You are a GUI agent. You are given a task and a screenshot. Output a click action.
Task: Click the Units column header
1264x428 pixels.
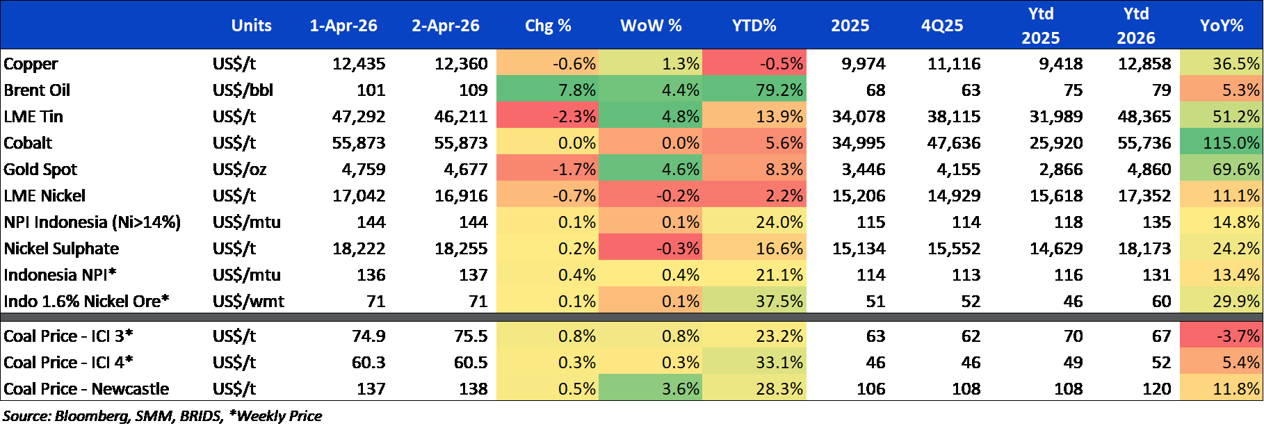(x=251, y=26)
